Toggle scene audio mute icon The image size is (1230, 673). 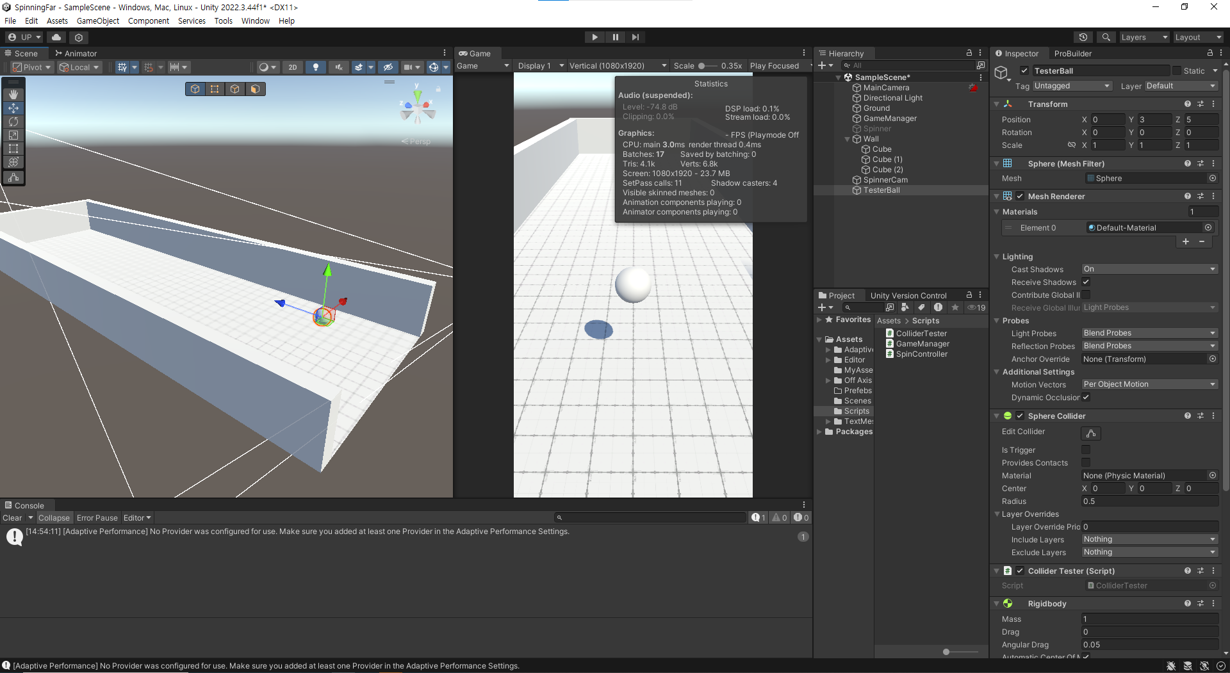coord(339,67)
